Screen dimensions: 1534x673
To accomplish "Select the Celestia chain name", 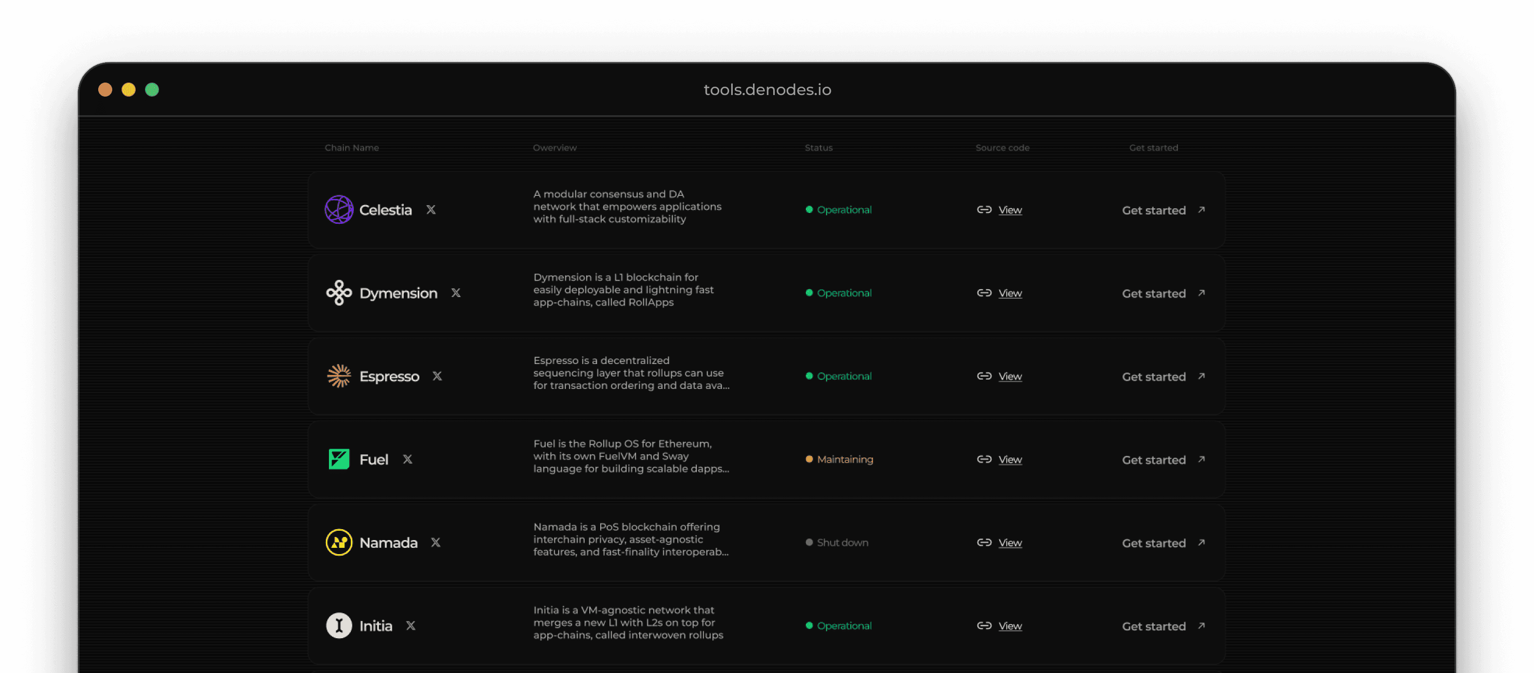I will pyautogui.click(x=385, y=210).
